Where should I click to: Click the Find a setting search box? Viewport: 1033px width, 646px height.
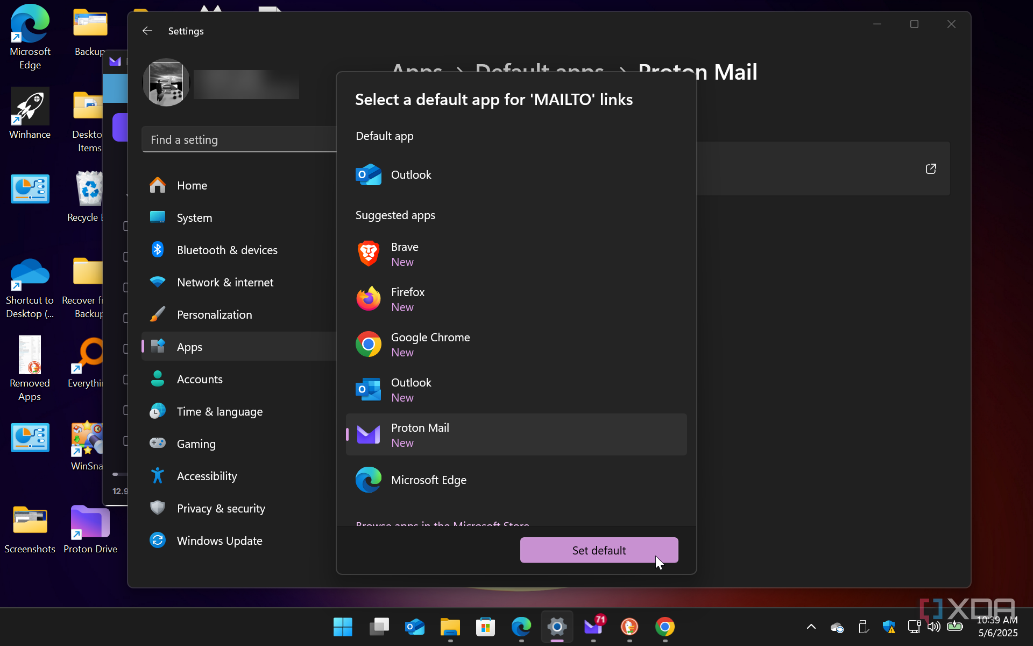coord(239,139)
